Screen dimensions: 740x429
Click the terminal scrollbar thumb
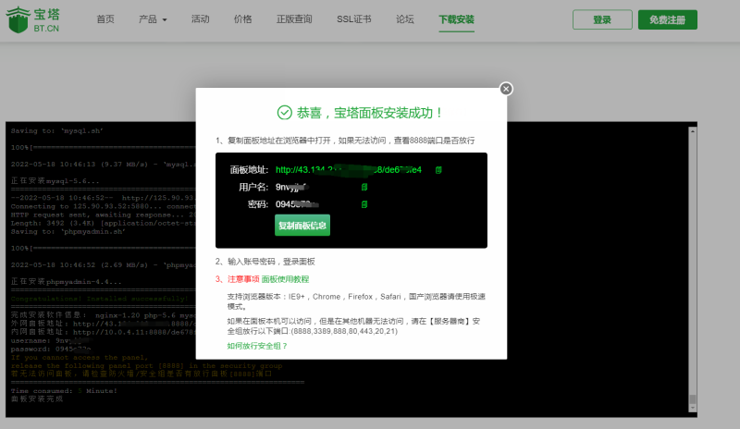click(692, 399)
